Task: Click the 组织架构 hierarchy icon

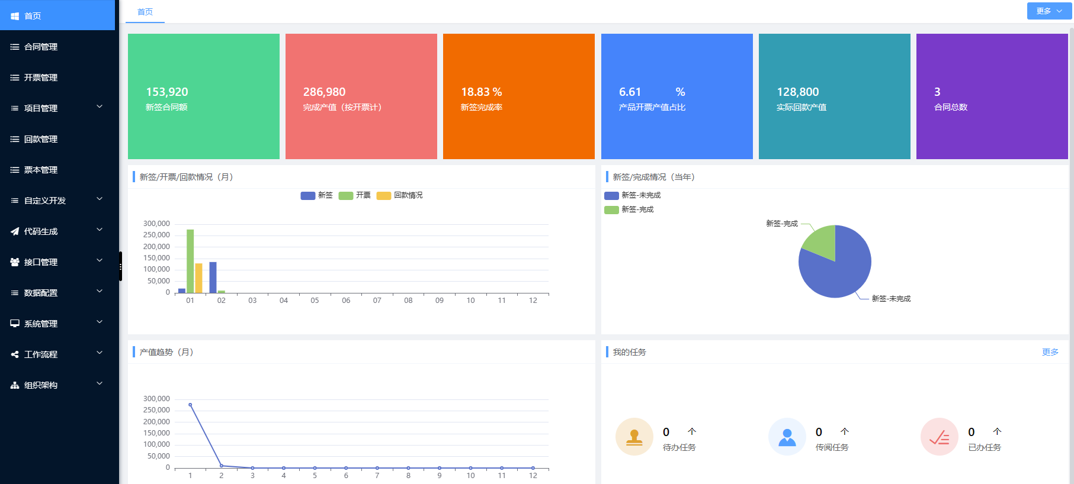Action: click(x=15, y=385)
